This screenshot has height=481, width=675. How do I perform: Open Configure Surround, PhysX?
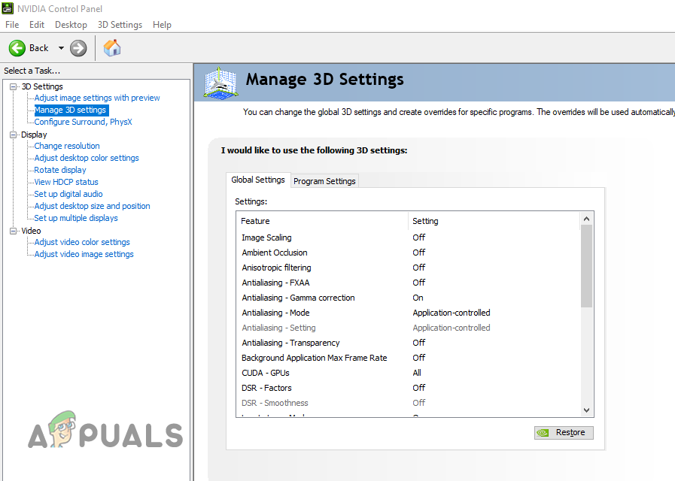point(83,122)
